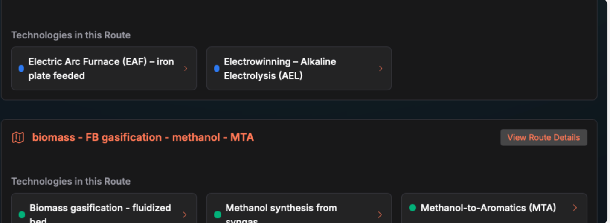Expand the Methanol synthesis from syngas chevron
The image size is (610, 223).
380,214
